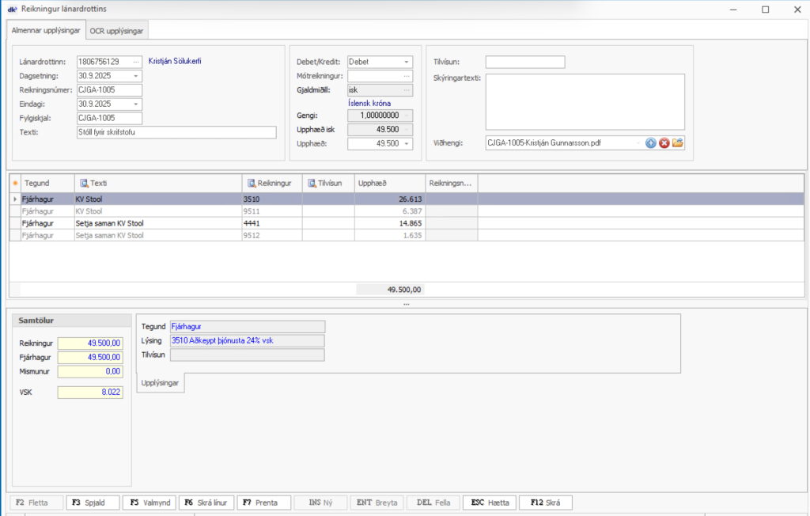Viewport: 810px width, 516px height.
Task: Open the Dagsetning date dropdown
Action: point(136,76)
